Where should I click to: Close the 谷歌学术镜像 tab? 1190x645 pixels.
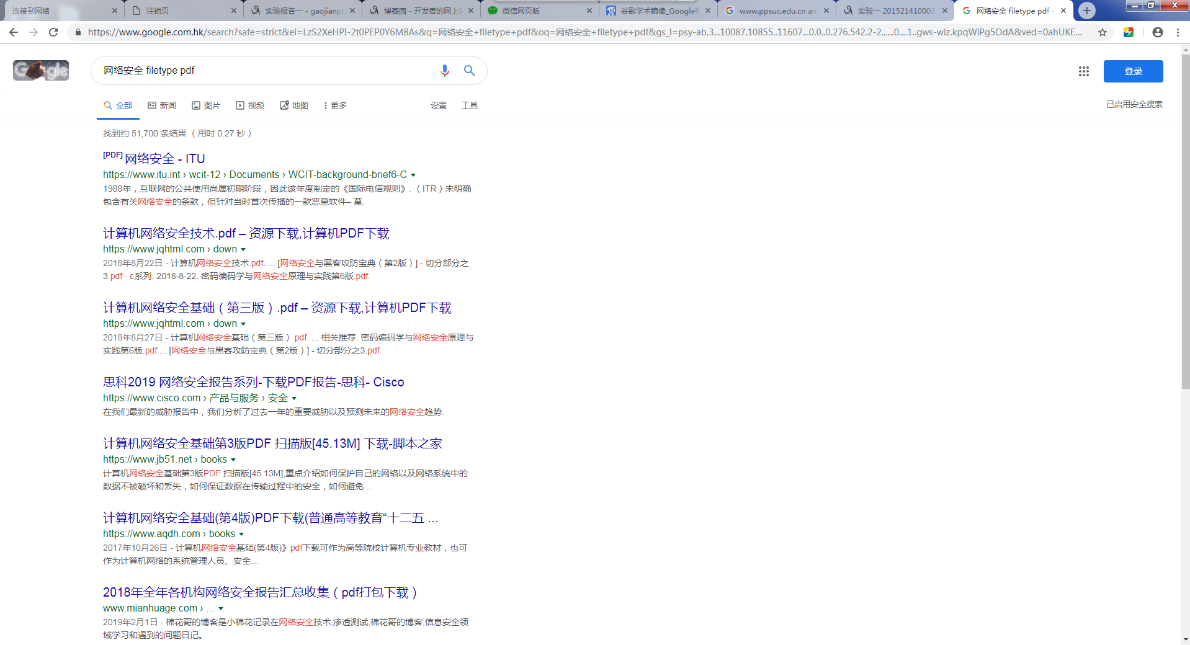[x=708, y=11]
